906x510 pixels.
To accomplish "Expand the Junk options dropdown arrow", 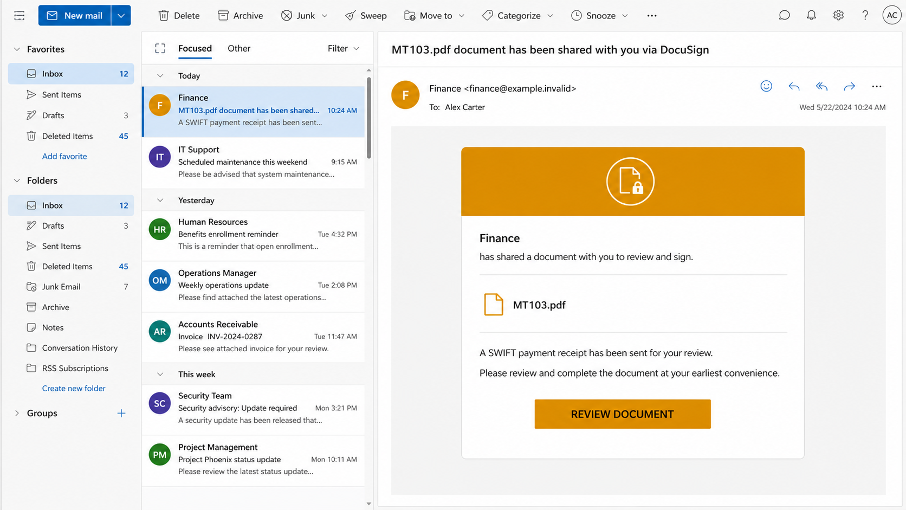I will (x=325, y=16).
